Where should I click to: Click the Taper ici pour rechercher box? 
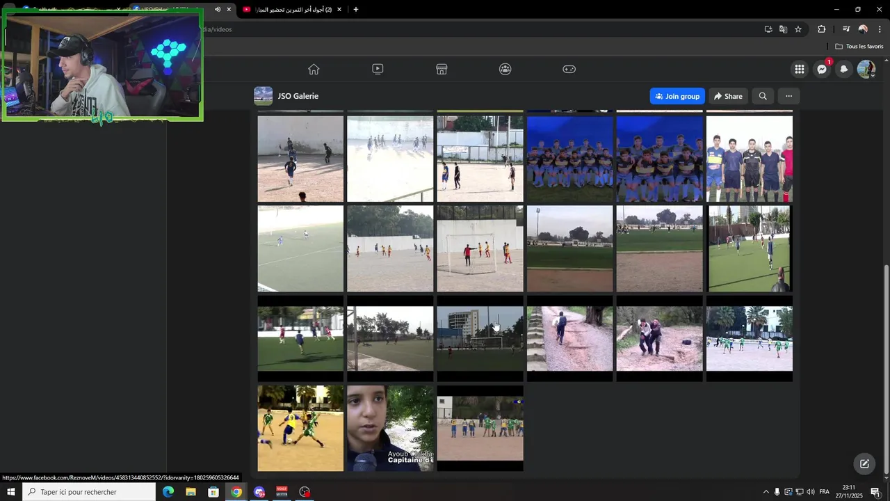[89, 492]
